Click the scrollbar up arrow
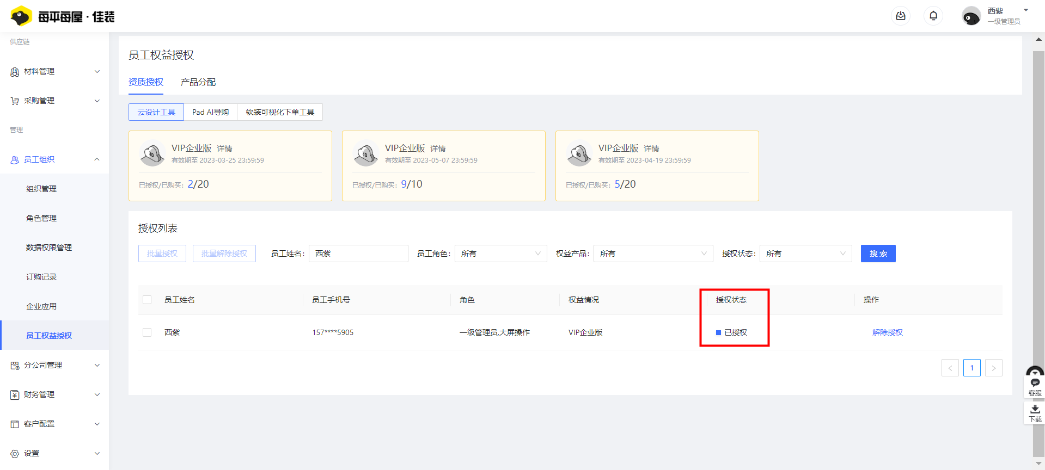This screenshot has height=470, width=1045. pos(1038,39)
